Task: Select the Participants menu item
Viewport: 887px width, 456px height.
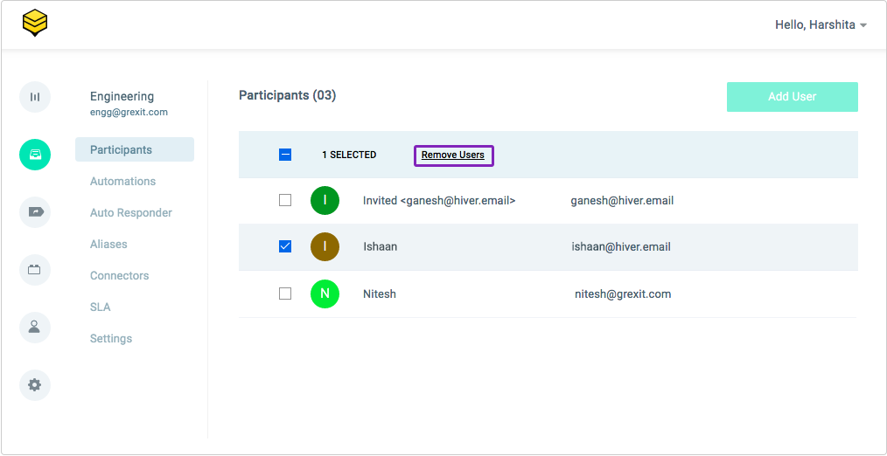Action: pyautogui.click(x=135, y=149)
